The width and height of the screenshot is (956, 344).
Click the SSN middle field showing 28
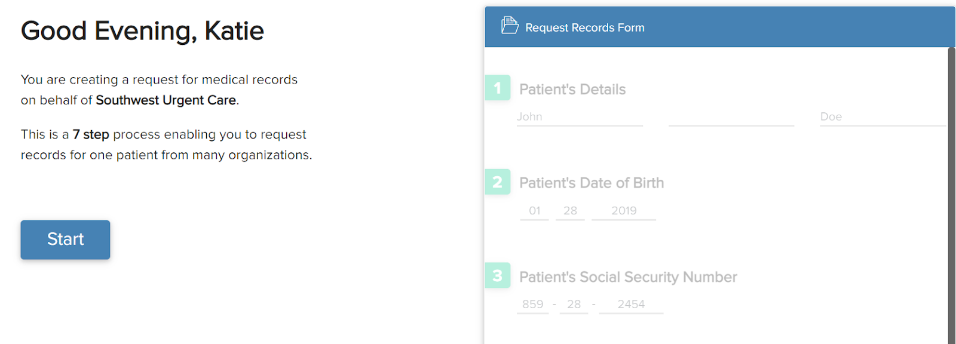[x=574, y=305]
